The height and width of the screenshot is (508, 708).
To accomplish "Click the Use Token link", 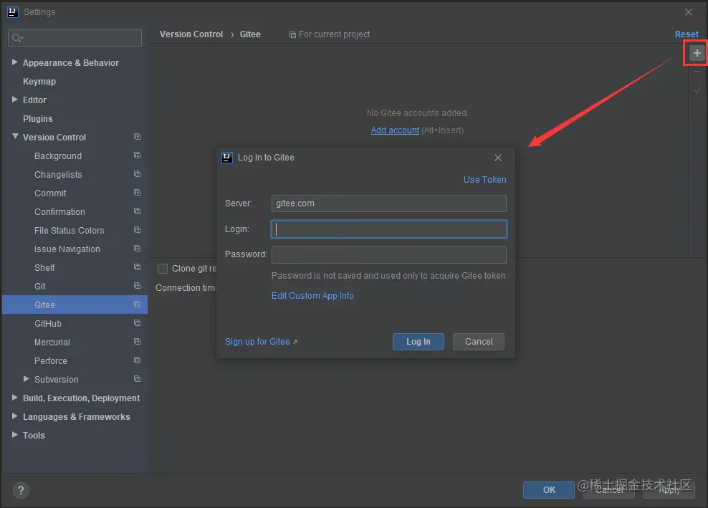I will pyautogui.click(x=484, y=180).
